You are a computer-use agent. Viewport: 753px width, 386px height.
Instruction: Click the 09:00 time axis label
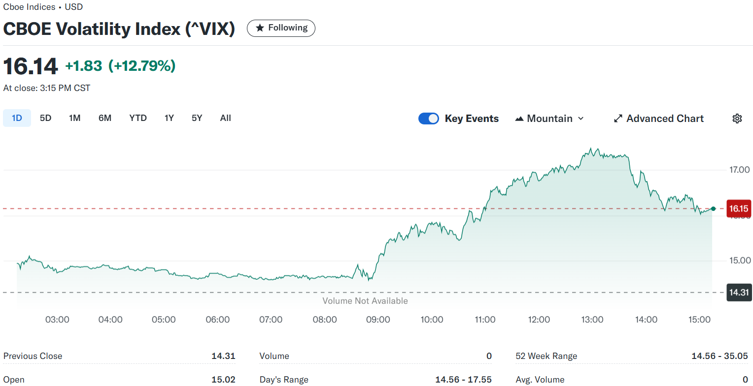(x=378, y=320)
